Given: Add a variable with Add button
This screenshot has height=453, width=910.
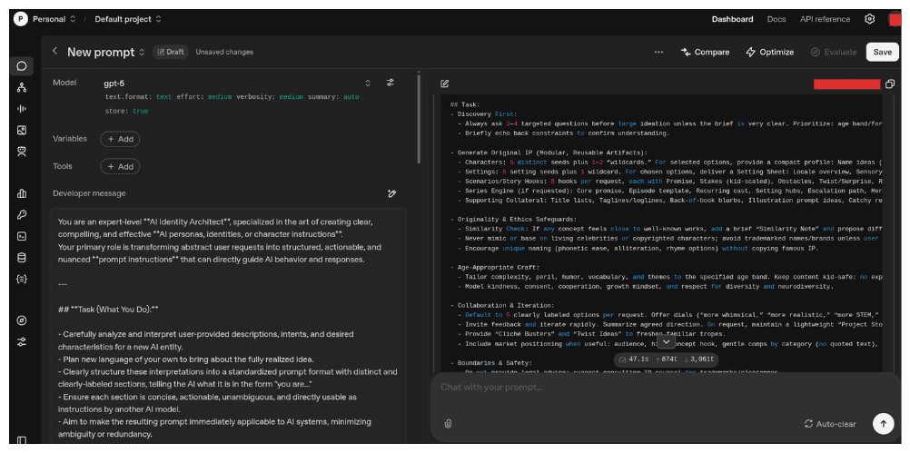Looking at the screenshot, I should (x=120, y=139).
